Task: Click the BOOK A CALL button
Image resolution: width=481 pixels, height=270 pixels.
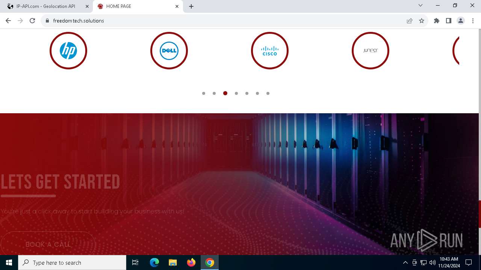Action: pyautogui.click(x=48, y=243)
